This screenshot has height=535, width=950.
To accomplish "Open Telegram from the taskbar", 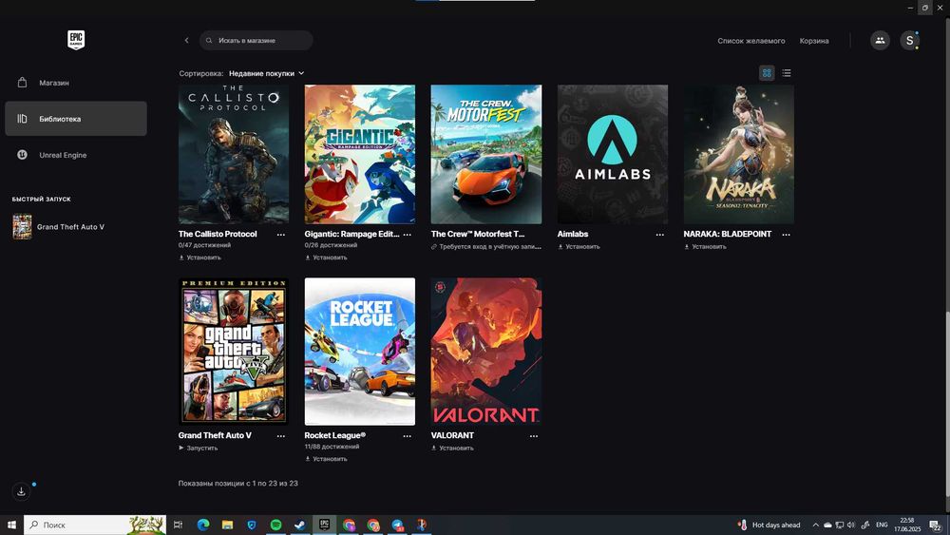I will point(397,525).
